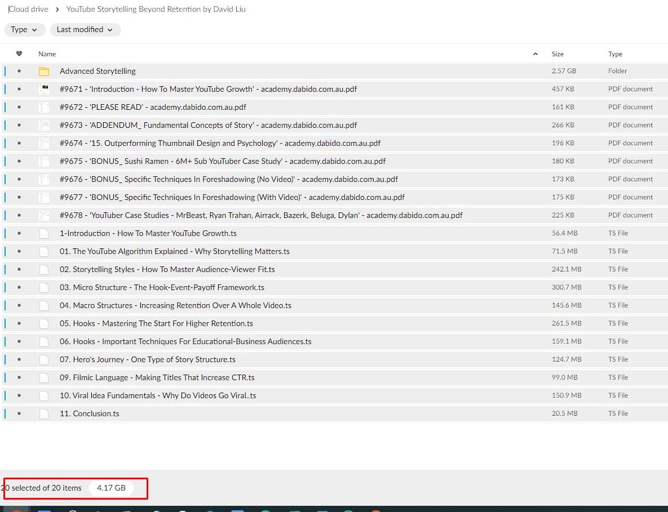Open the Advanced Storytelling folder icon

(44, 72)
